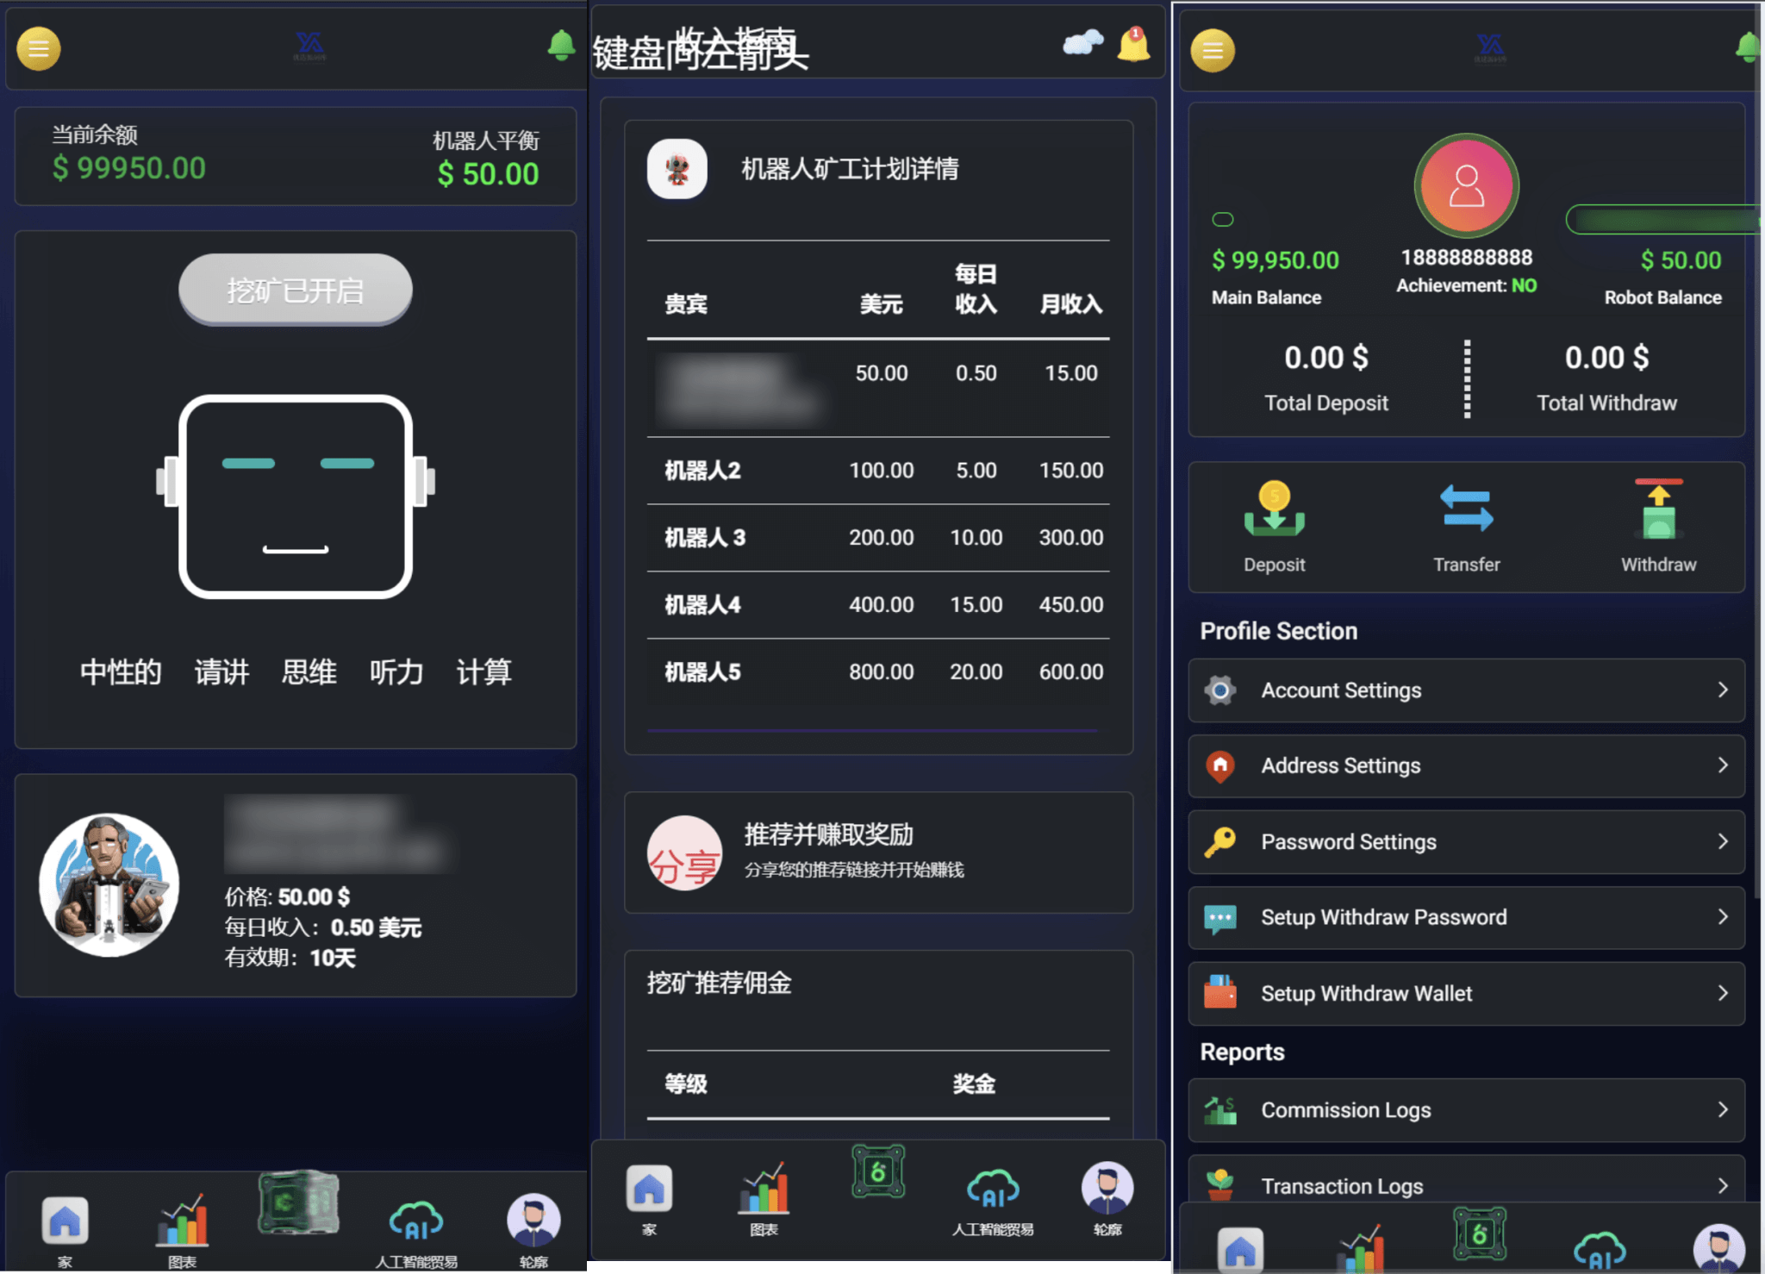
Task: Click the cloud icon in middle header
Action: [x=1082, y=42]
